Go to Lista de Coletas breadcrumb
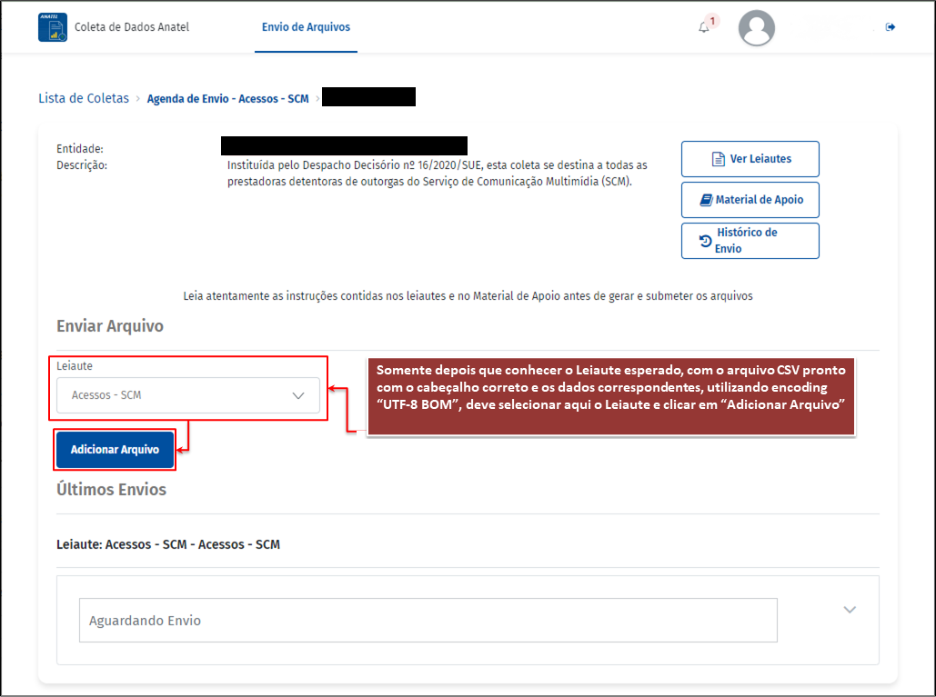 coord(84,98)
